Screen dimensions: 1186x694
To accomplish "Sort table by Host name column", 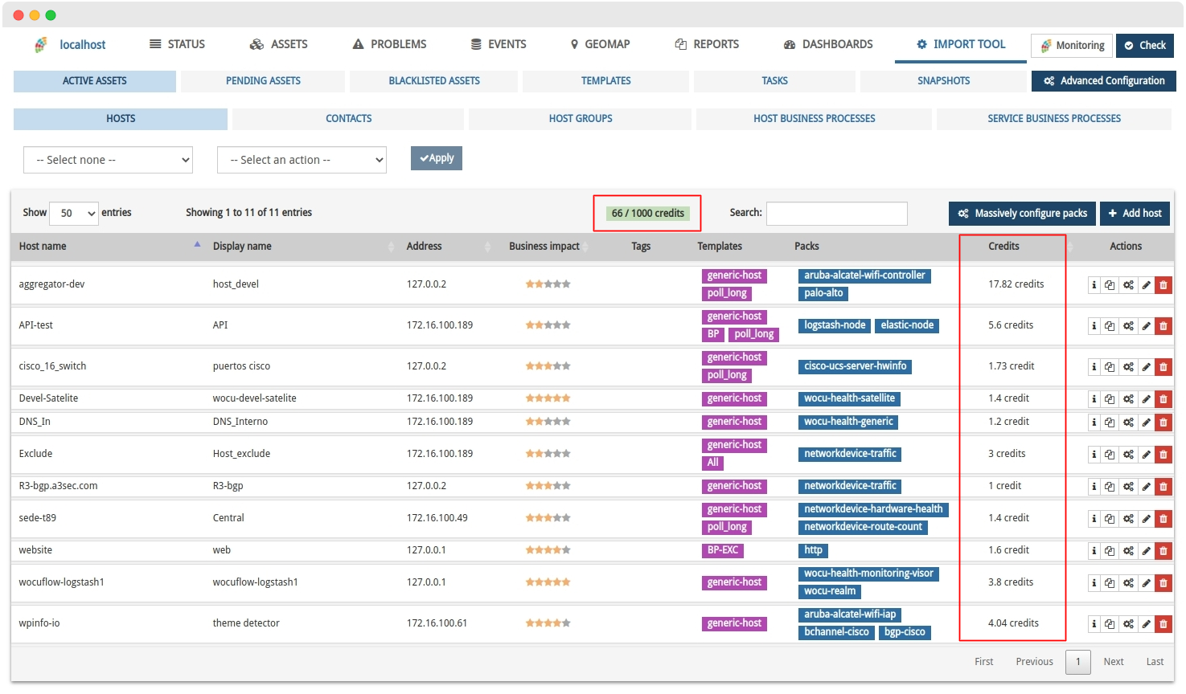I will (x=109, y=247).
